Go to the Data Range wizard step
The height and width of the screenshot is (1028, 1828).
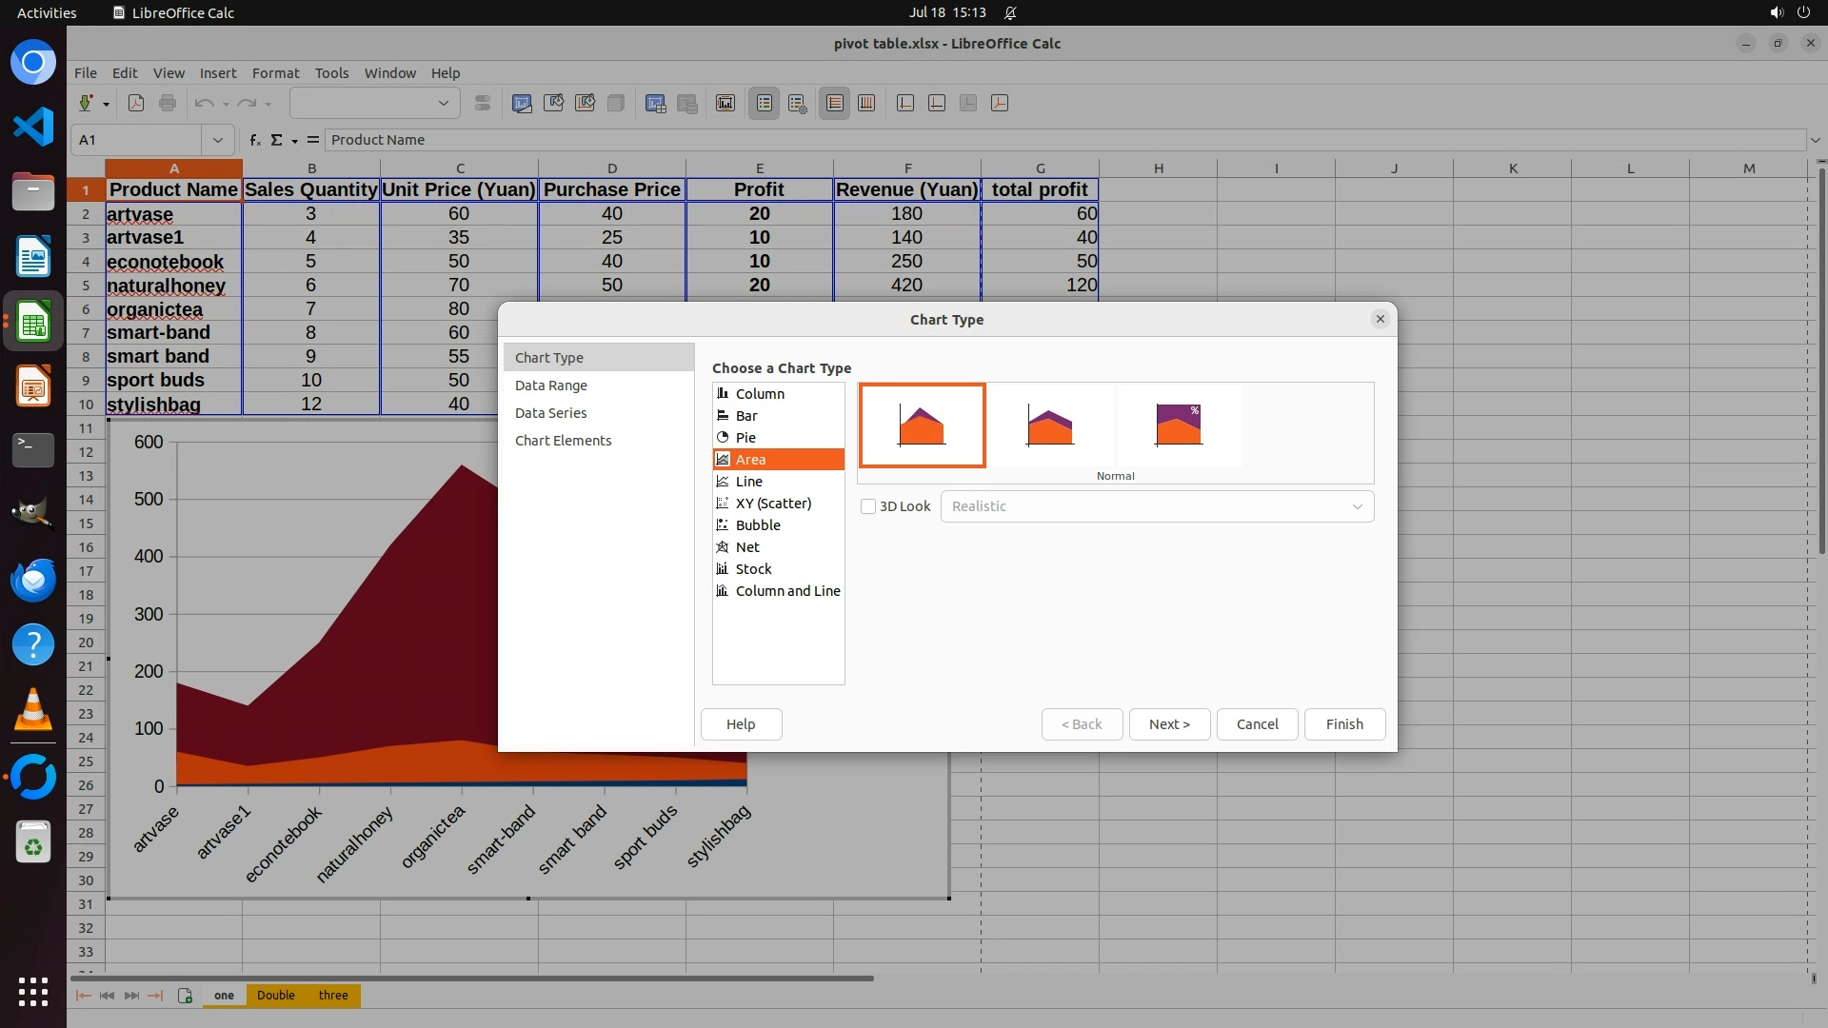tap(550, 385)
